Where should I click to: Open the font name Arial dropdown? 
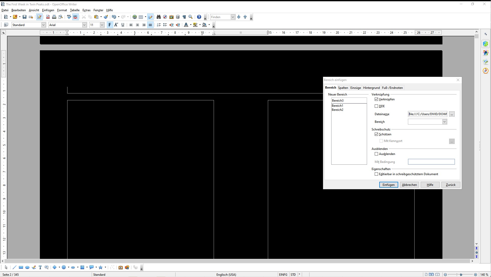click(x=84, y=25)
